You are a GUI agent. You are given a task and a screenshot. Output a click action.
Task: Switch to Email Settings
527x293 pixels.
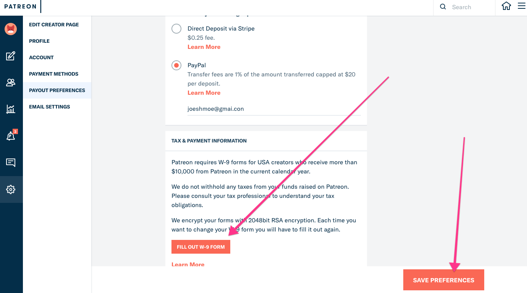click(x=50, y=107)
